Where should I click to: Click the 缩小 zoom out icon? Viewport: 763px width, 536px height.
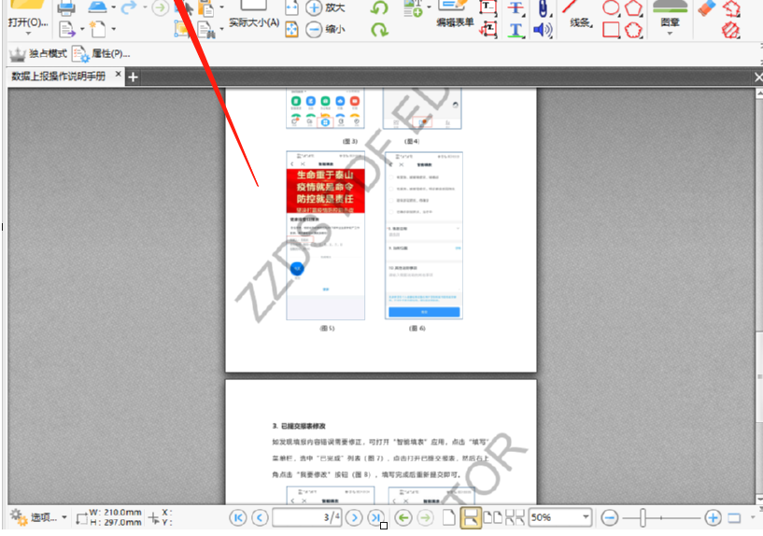pyautogui.click(x=315, y=30)
